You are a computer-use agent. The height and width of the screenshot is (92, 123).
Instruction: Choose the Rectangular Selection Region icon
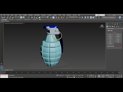tap(26, 17)
